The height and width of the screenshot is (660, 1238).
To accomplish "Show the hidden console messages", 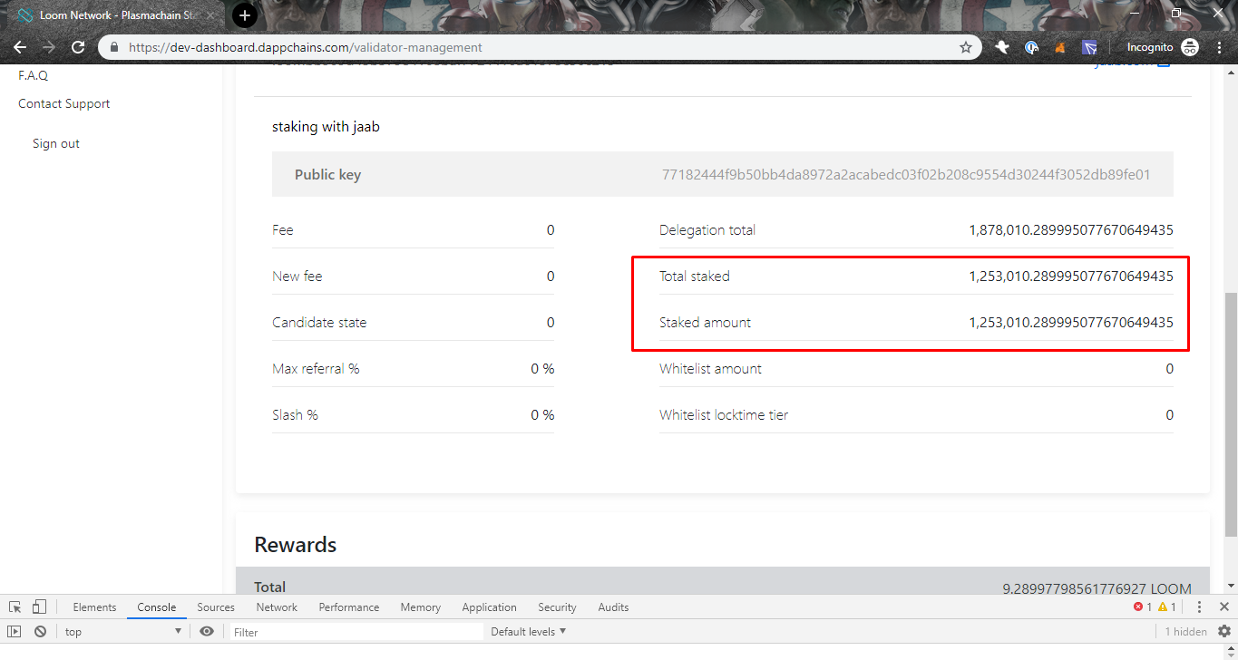I will (x=1184, y=630).
